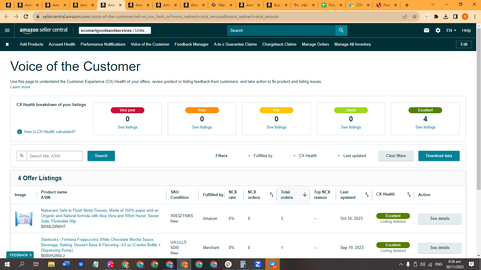Open Chrome Downloads icon

446,17
